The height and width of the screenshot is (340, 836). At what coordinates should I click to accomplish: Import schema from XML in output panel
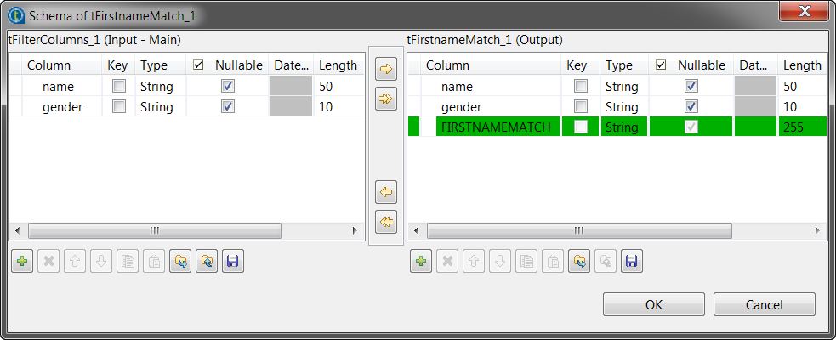(x=579, y=261)
